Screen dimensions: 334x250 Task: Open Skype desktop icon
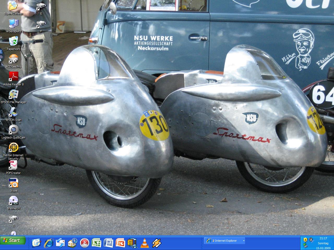[13, 183]
